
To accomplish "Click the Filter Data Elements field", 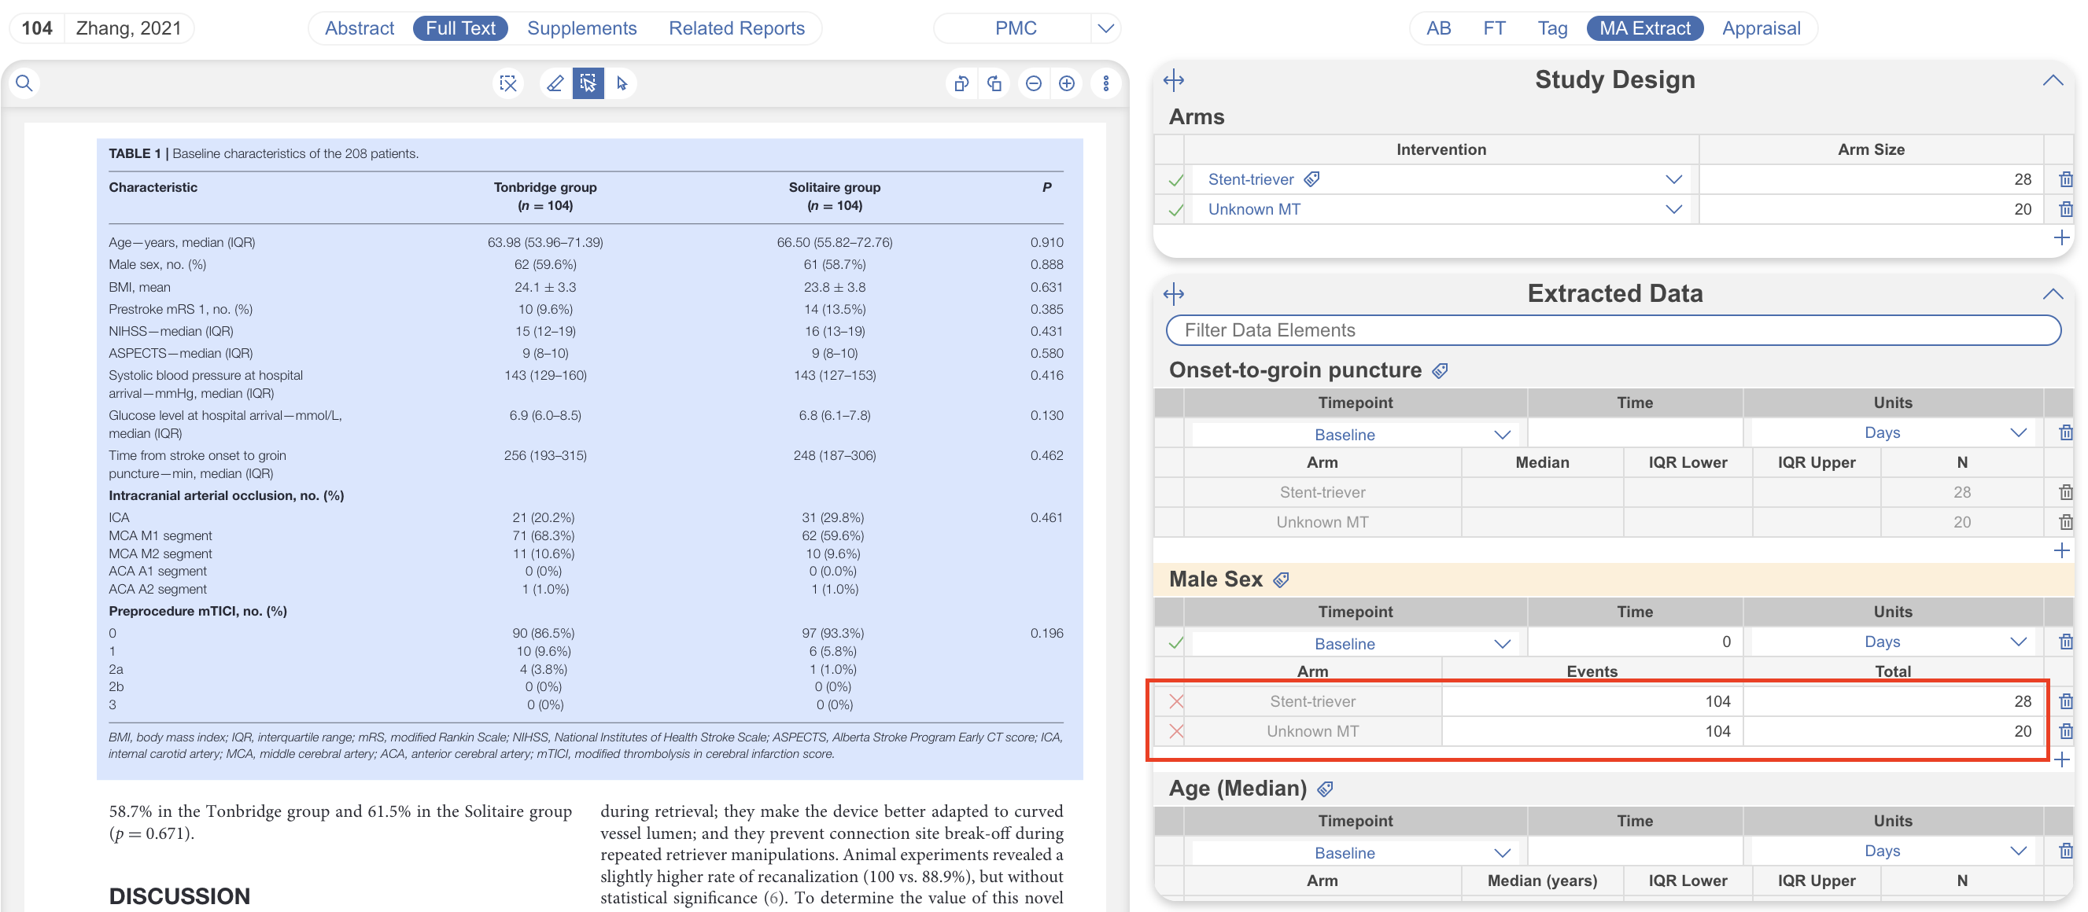I will (x=1612, y=330).
